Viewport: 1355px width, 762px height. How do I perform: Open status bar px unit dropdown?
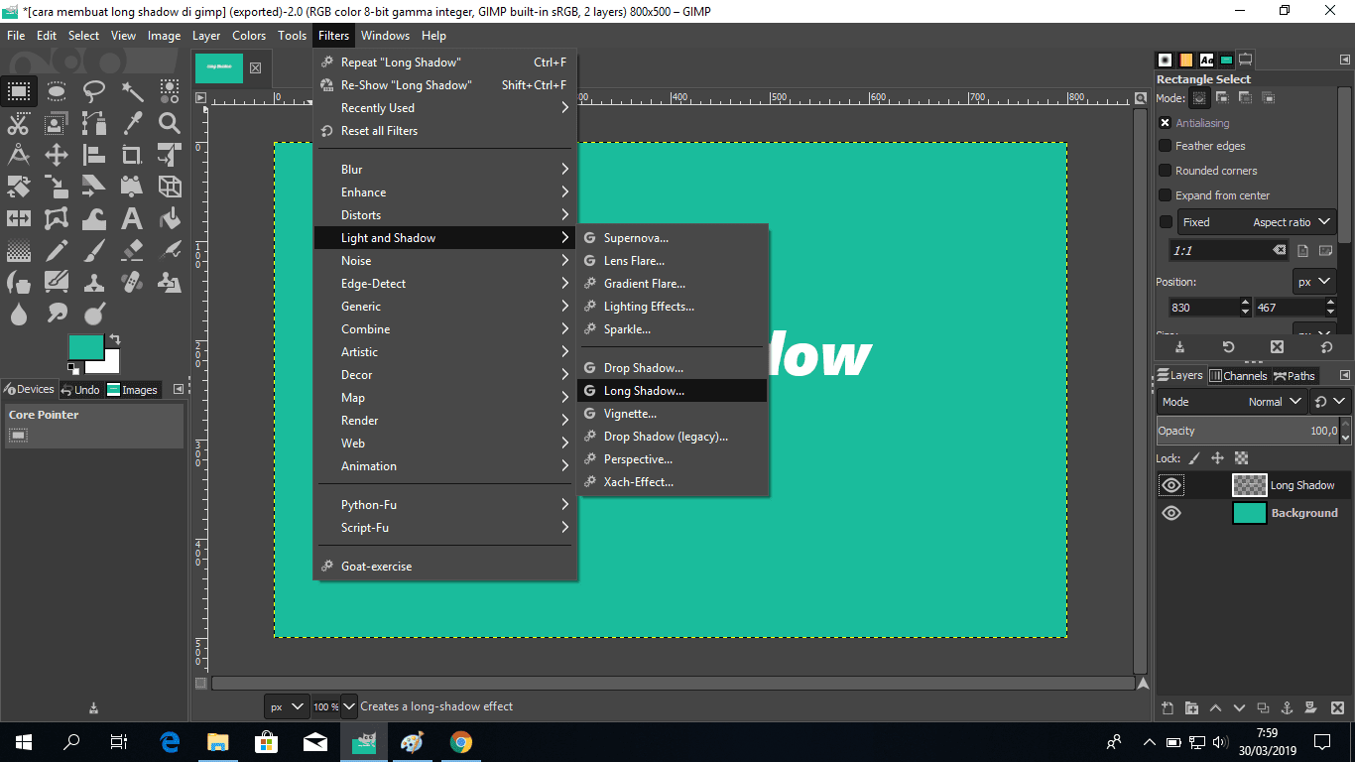click(287, 706)
